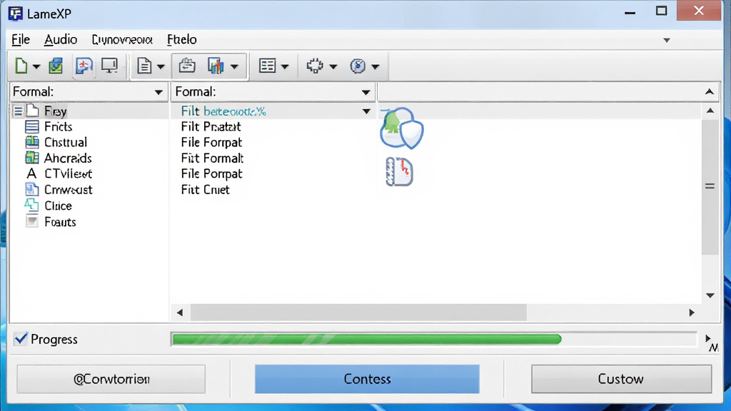Select the Clice tree item
This screenshot has height=411, width=731.
click(59, 205)
